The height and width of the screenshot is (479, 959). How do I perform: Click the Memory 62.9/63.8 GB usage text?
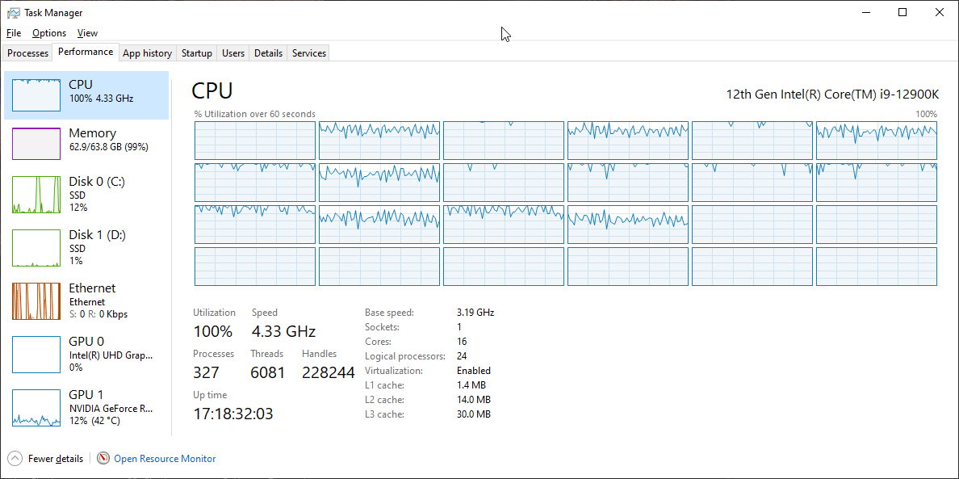(108, 148)
